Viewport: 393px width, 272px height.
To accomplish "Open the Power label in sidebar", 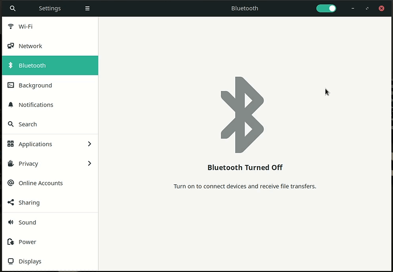I will point(27,242).
